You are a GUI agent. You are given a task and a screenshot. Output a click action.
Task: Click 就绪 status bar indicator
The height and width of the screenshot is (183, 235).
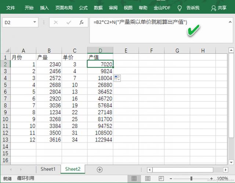click(x=7, y=179)
